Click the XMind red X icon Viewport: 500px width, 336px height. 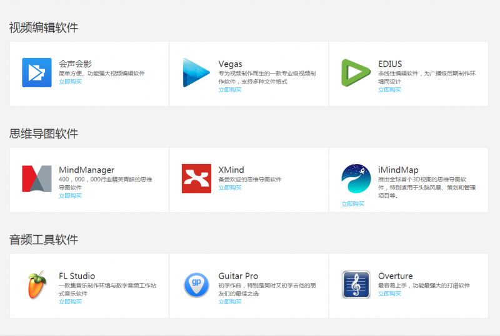196,178
